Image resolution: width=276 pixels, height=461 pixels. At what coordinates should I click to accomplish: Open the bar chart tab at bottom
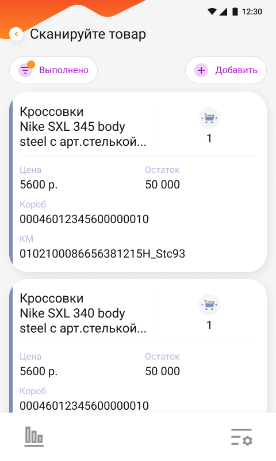coord(34,437)
